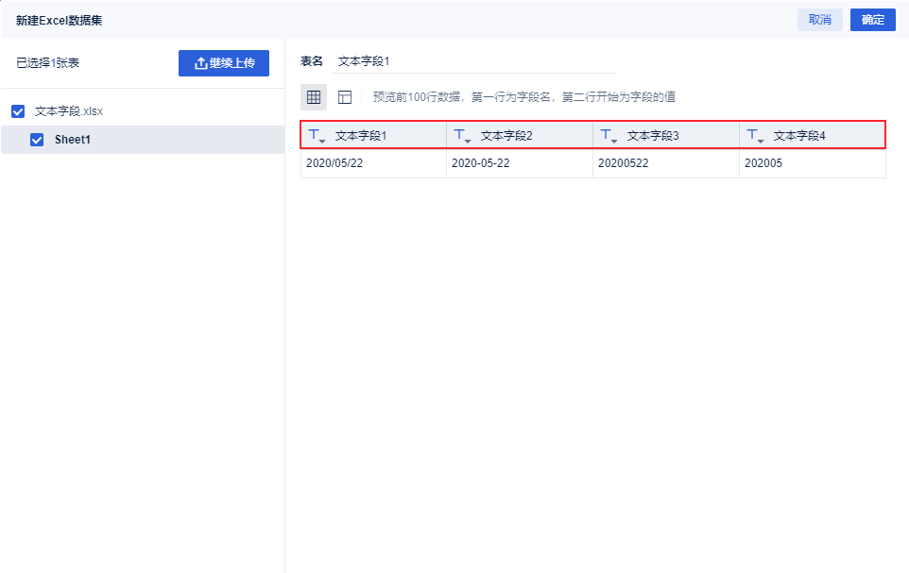The image size is (909, 573).
Task: Click text type icon of 文本字段1
Action: [x=317, y=136]
